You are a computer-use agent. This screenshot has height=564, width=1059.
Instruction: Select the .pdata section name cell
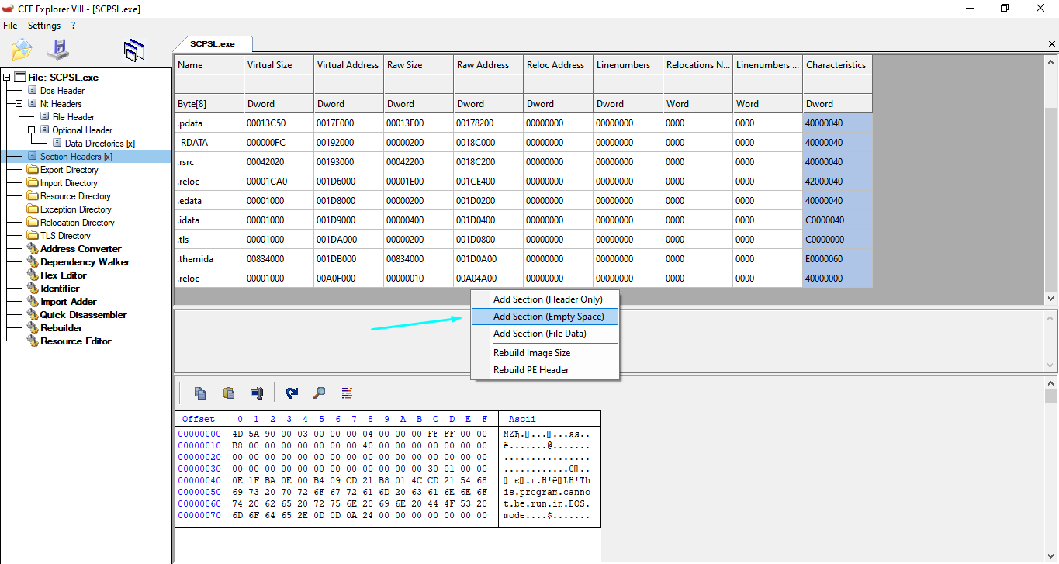coord(209,123)
